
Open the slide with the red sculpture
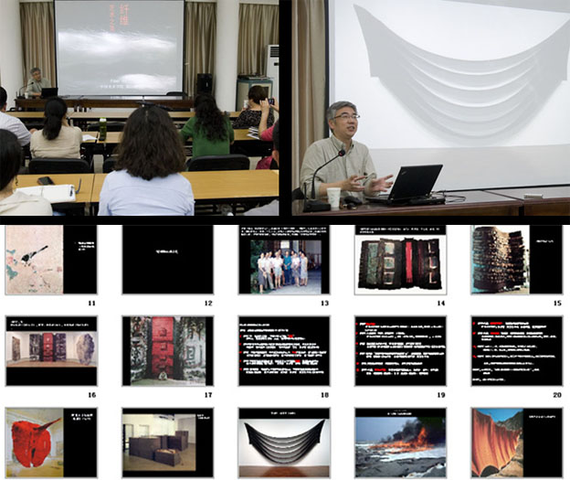pyautogui.click(x=50, y=443)
